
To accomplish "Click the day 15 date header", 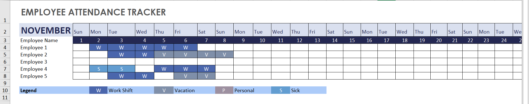I will coord(352,40).
